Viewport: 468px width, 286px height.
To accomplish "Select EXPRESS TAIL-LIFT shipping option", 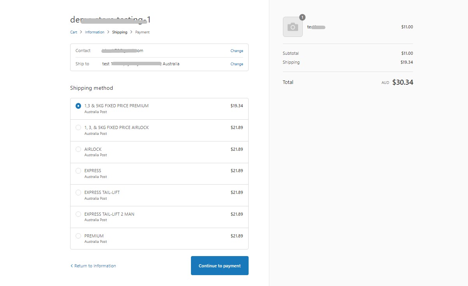I will (78, 192).
